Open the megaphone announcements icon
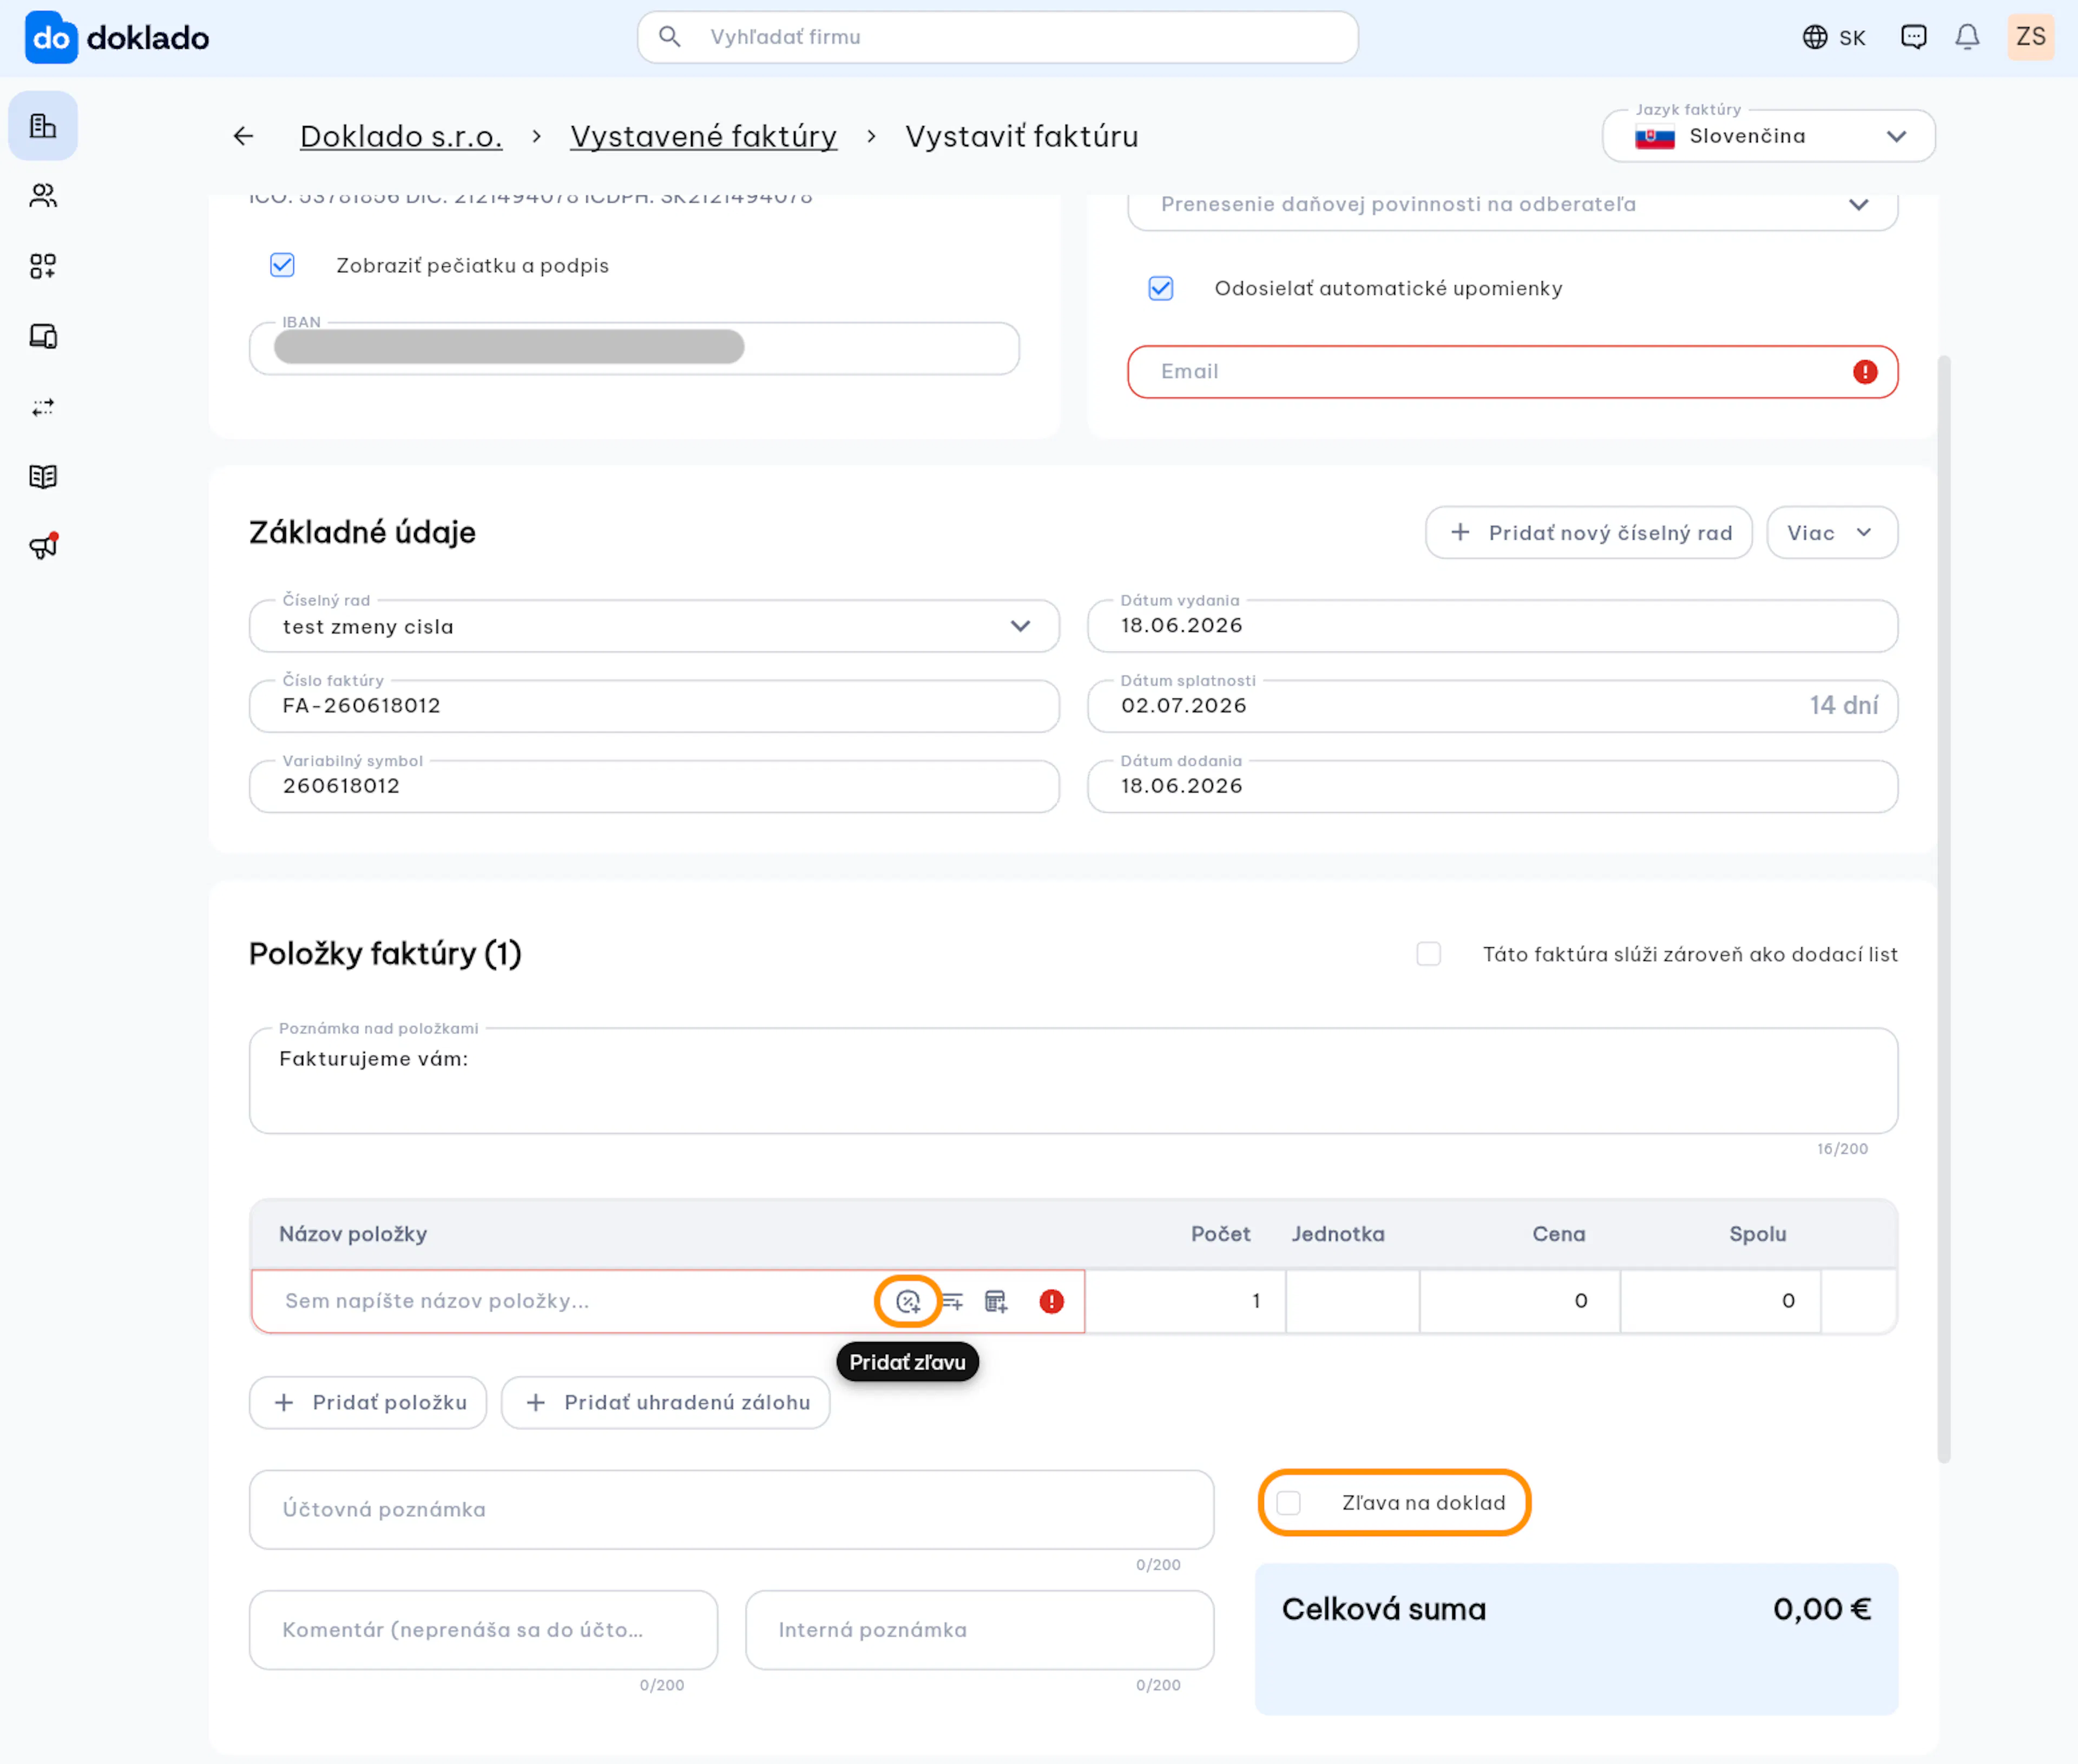This screenshot has height=1764, width=2078. [43, 546]
